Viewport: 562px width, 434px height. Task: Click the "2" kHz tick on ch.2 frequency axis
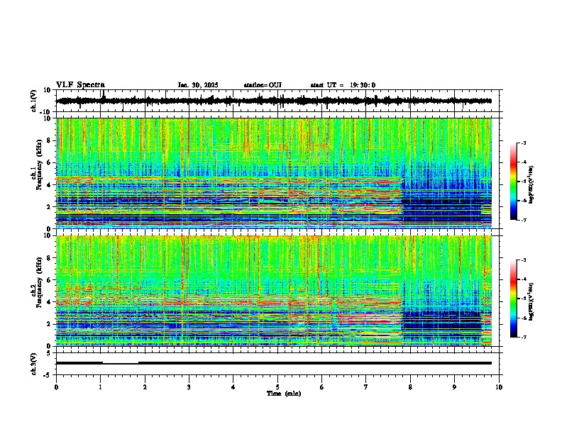point(50,324)
